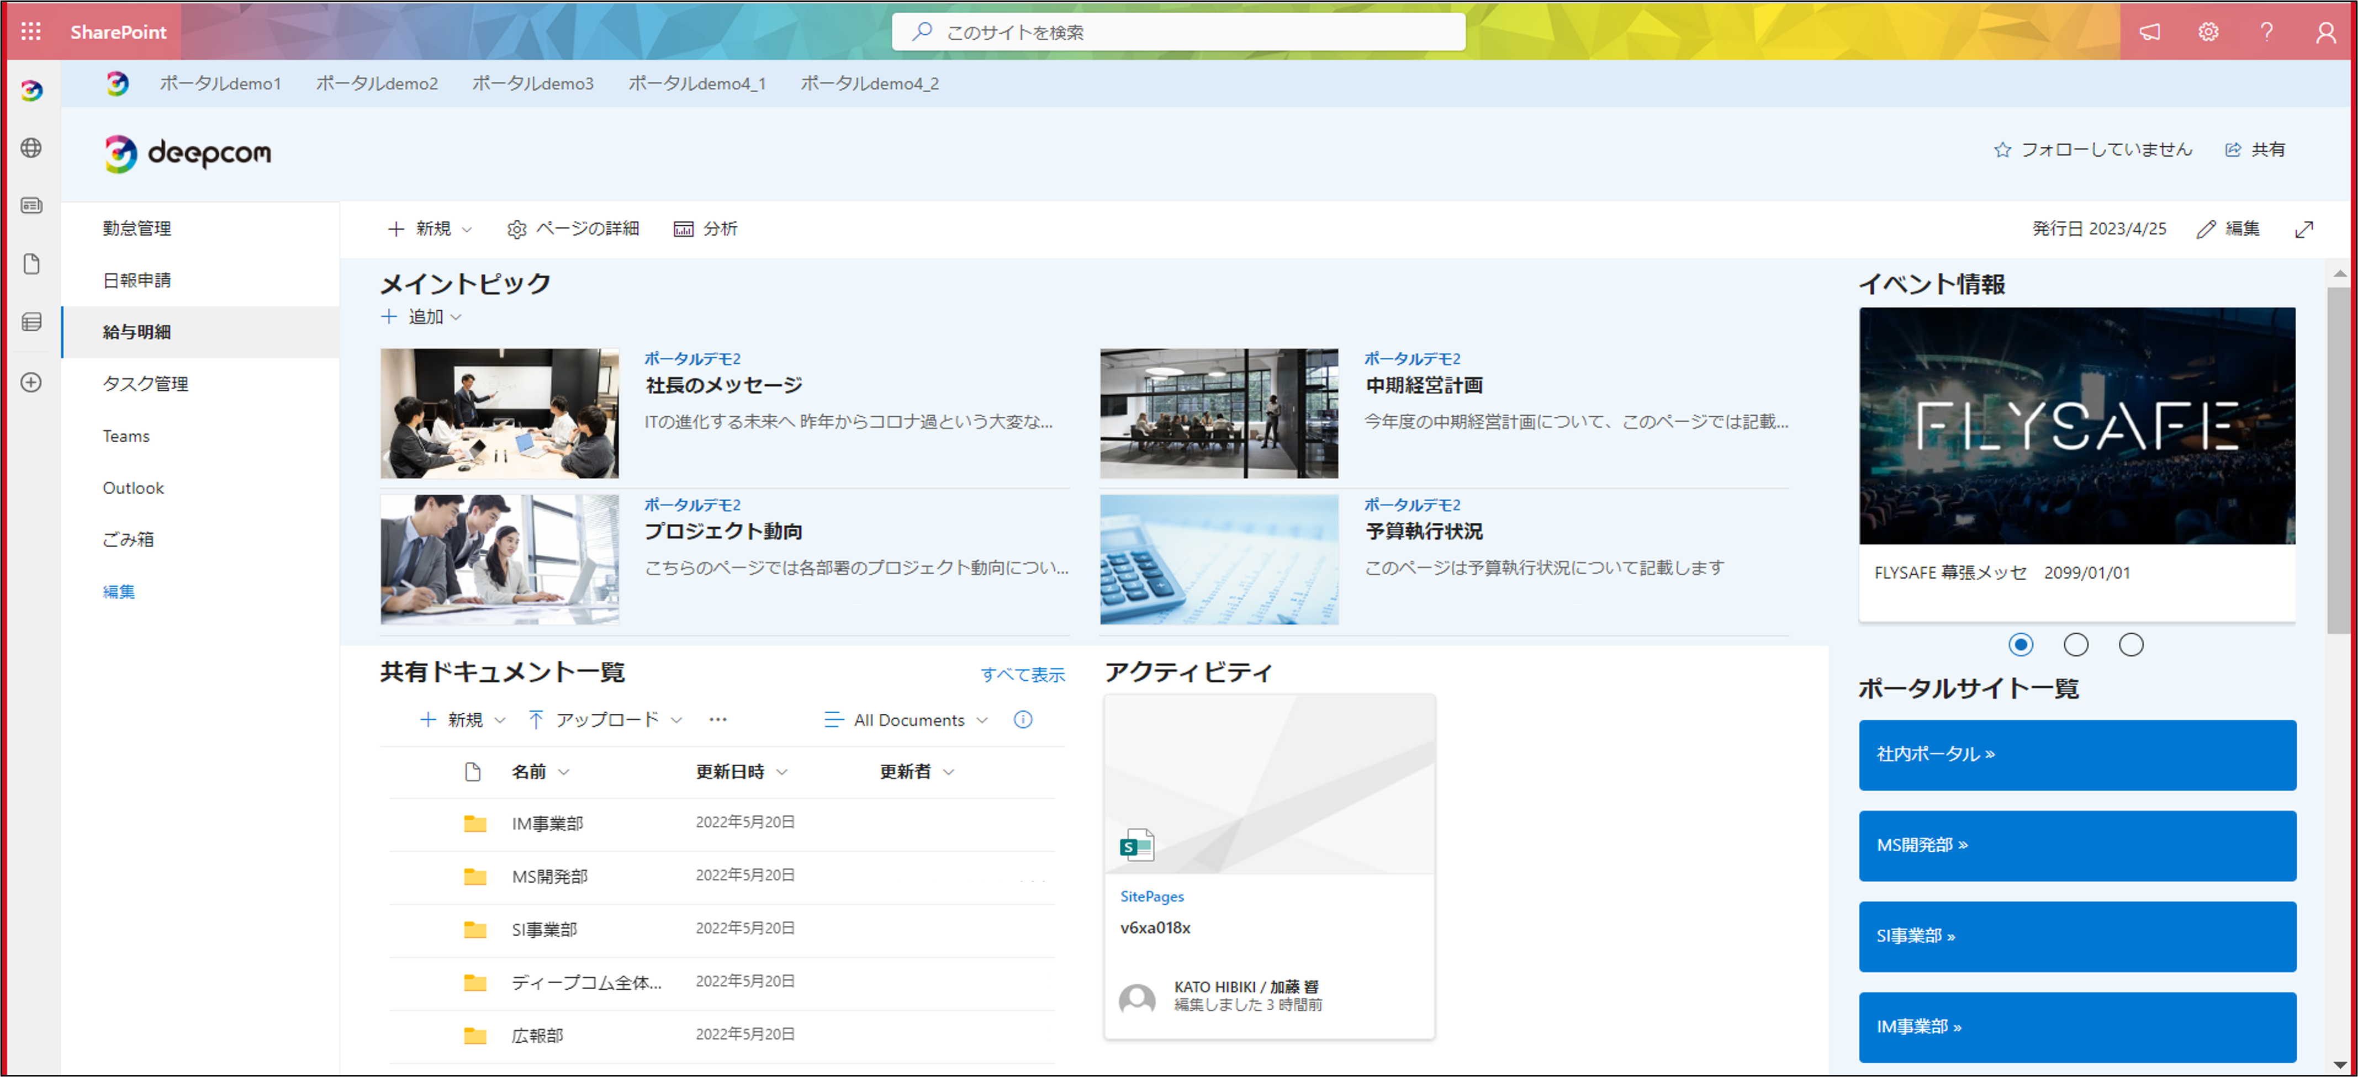
Task: Select タスク管理 in the left menu
Action: 146,384
